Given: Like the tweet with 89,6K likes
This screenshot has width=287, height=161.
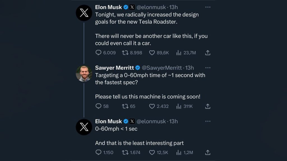Looking at the screenshot, I should click(x=152, y=53).
